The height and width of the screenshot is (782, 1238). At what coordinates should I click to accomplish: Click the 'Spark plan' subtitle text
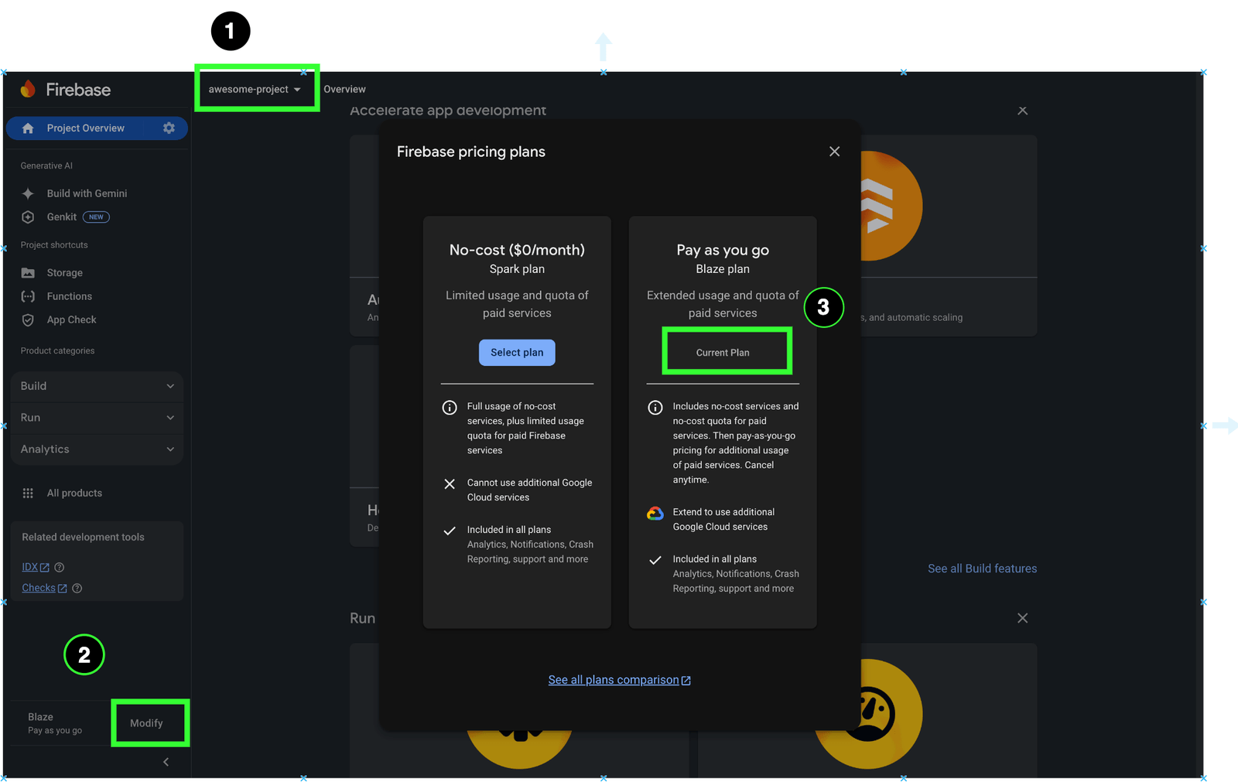point(517,269)
